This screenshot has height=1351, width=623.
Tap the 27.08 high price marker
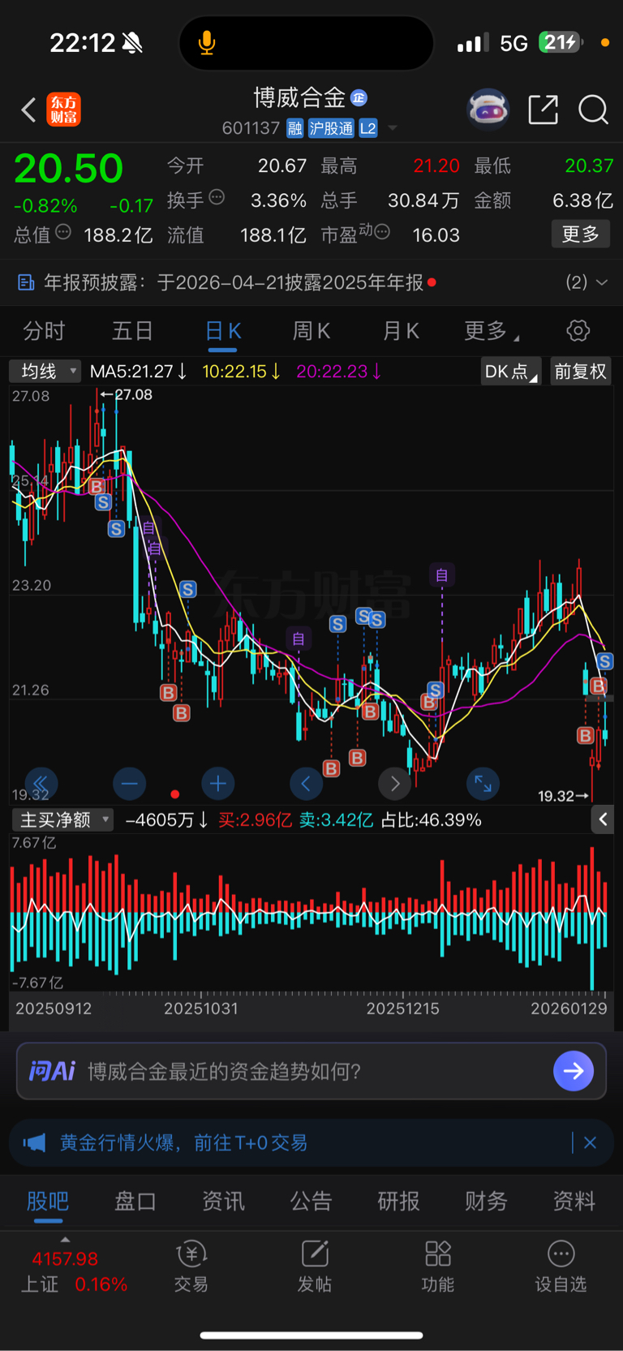click(x=127, y=394)
